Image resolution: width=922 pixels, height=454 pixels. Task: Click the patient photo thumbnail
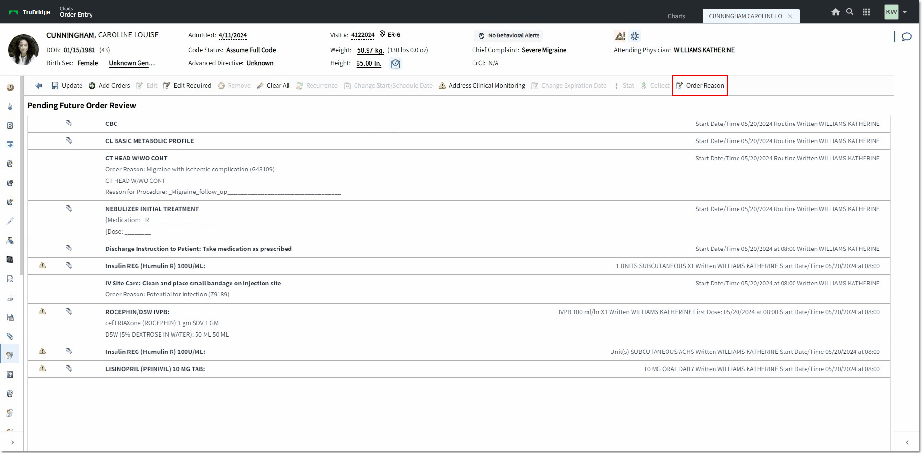pyautogui.click(x=23, y=50)
